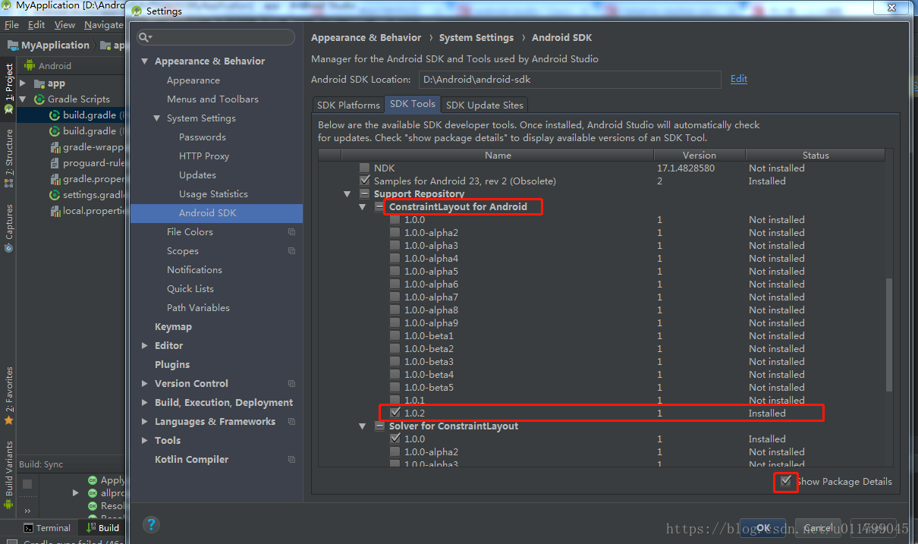Uncheck Samples for Android 23 checkbox

(365, 181)
